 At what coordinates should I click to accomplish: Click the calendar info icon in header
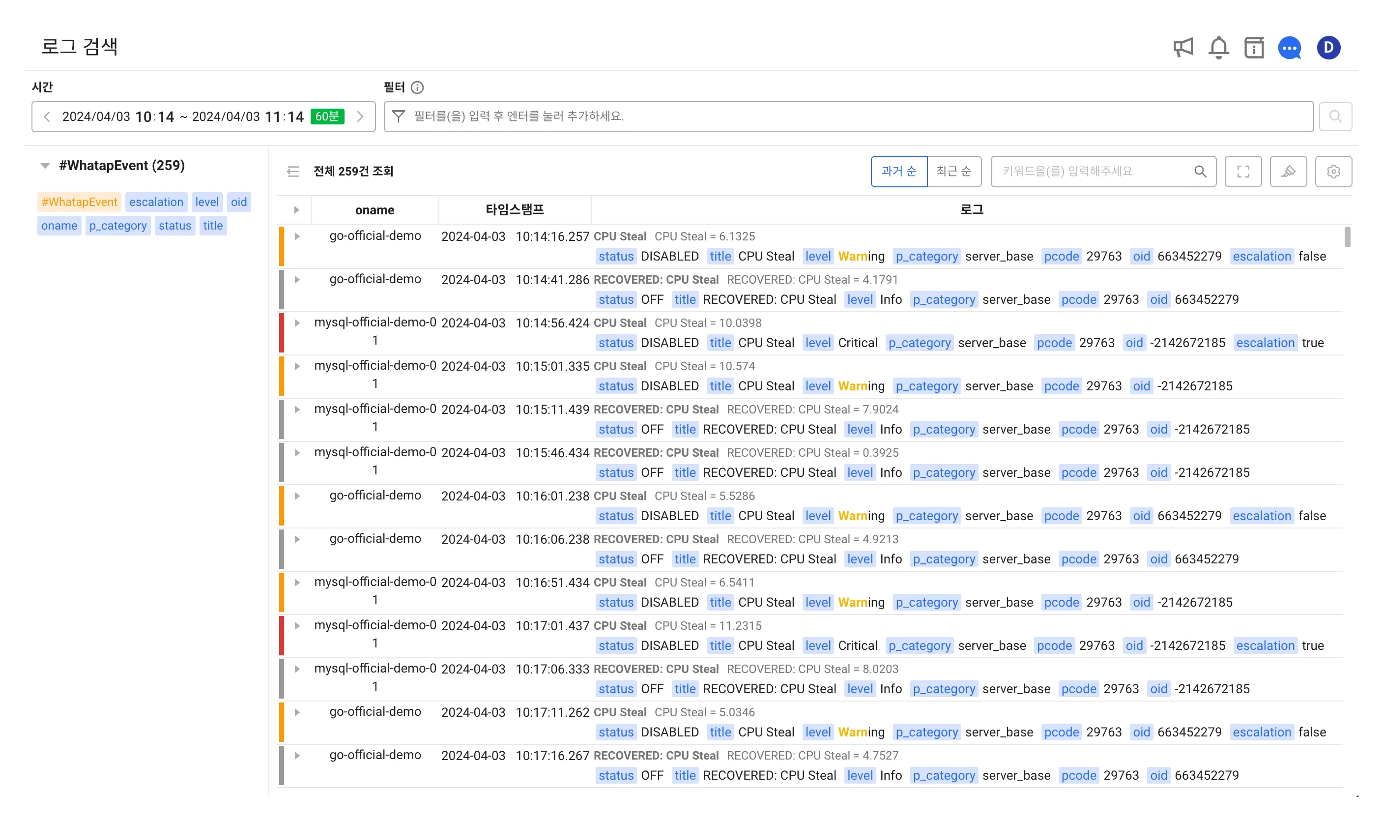click(x=1254, y=48)
